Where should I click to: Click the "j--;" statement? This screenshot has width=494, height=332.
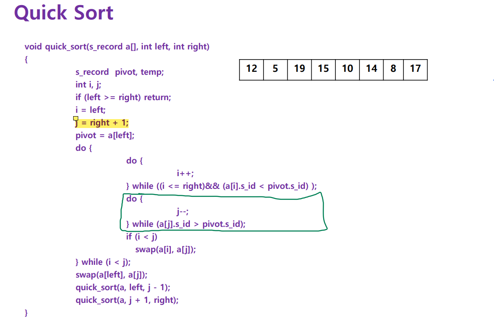(183, 212)
